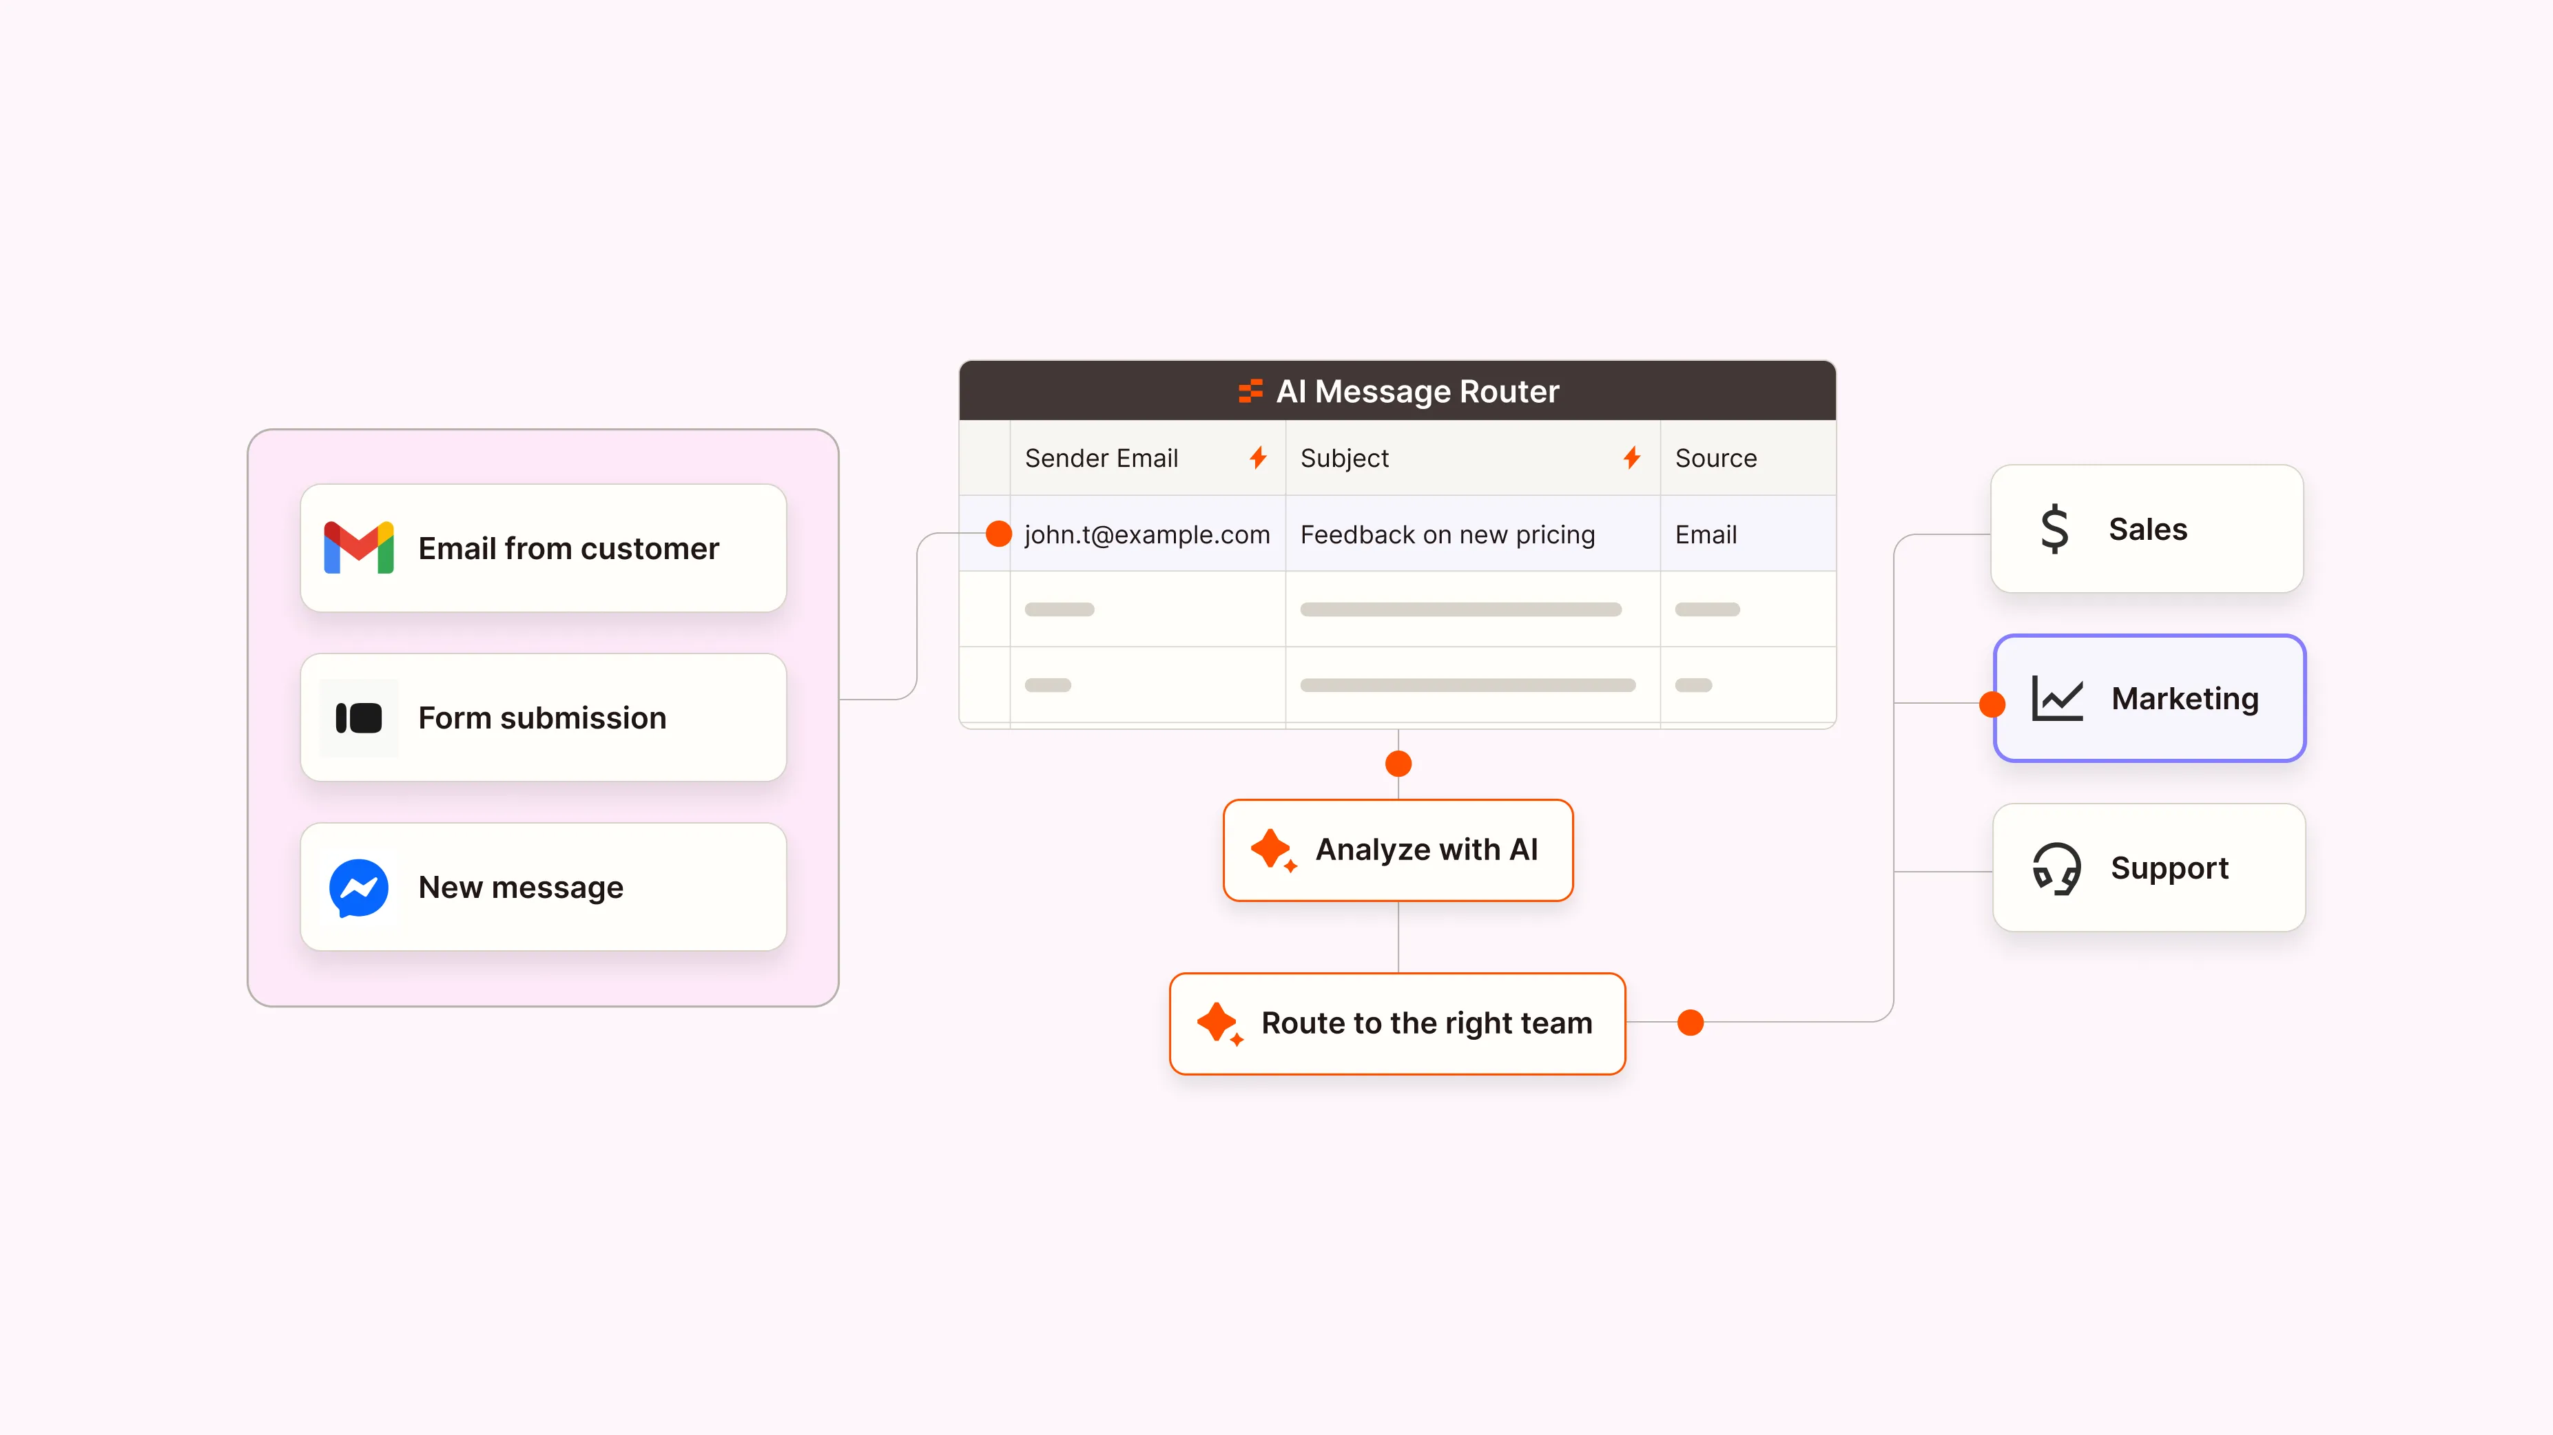Viewport: 2553px width, 1435px height.
Task: Click the Support headset icon
Action: [2056, 868]
